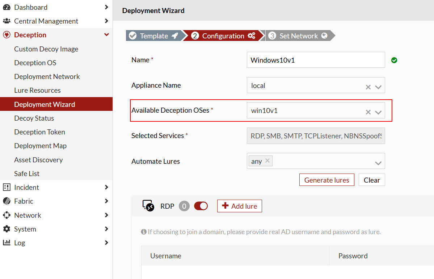Click the RDP service icon
The image size is (434, 279).
148,205
